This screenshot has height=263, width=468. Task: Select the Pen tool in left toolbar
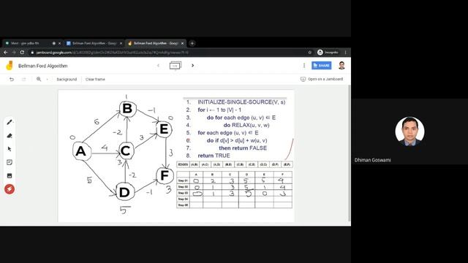click(x=10, y=122)
